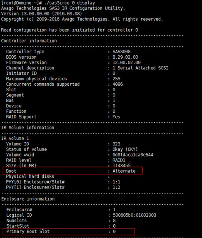Click Maximum physical devices 255 value
The width and height of the screenshot is (202, 238).
[116, 79]
